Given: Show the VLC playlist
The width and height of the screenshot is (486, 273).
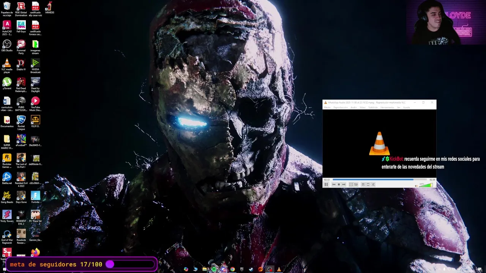Looking at the screenshot, I should [x=363, y=185].
